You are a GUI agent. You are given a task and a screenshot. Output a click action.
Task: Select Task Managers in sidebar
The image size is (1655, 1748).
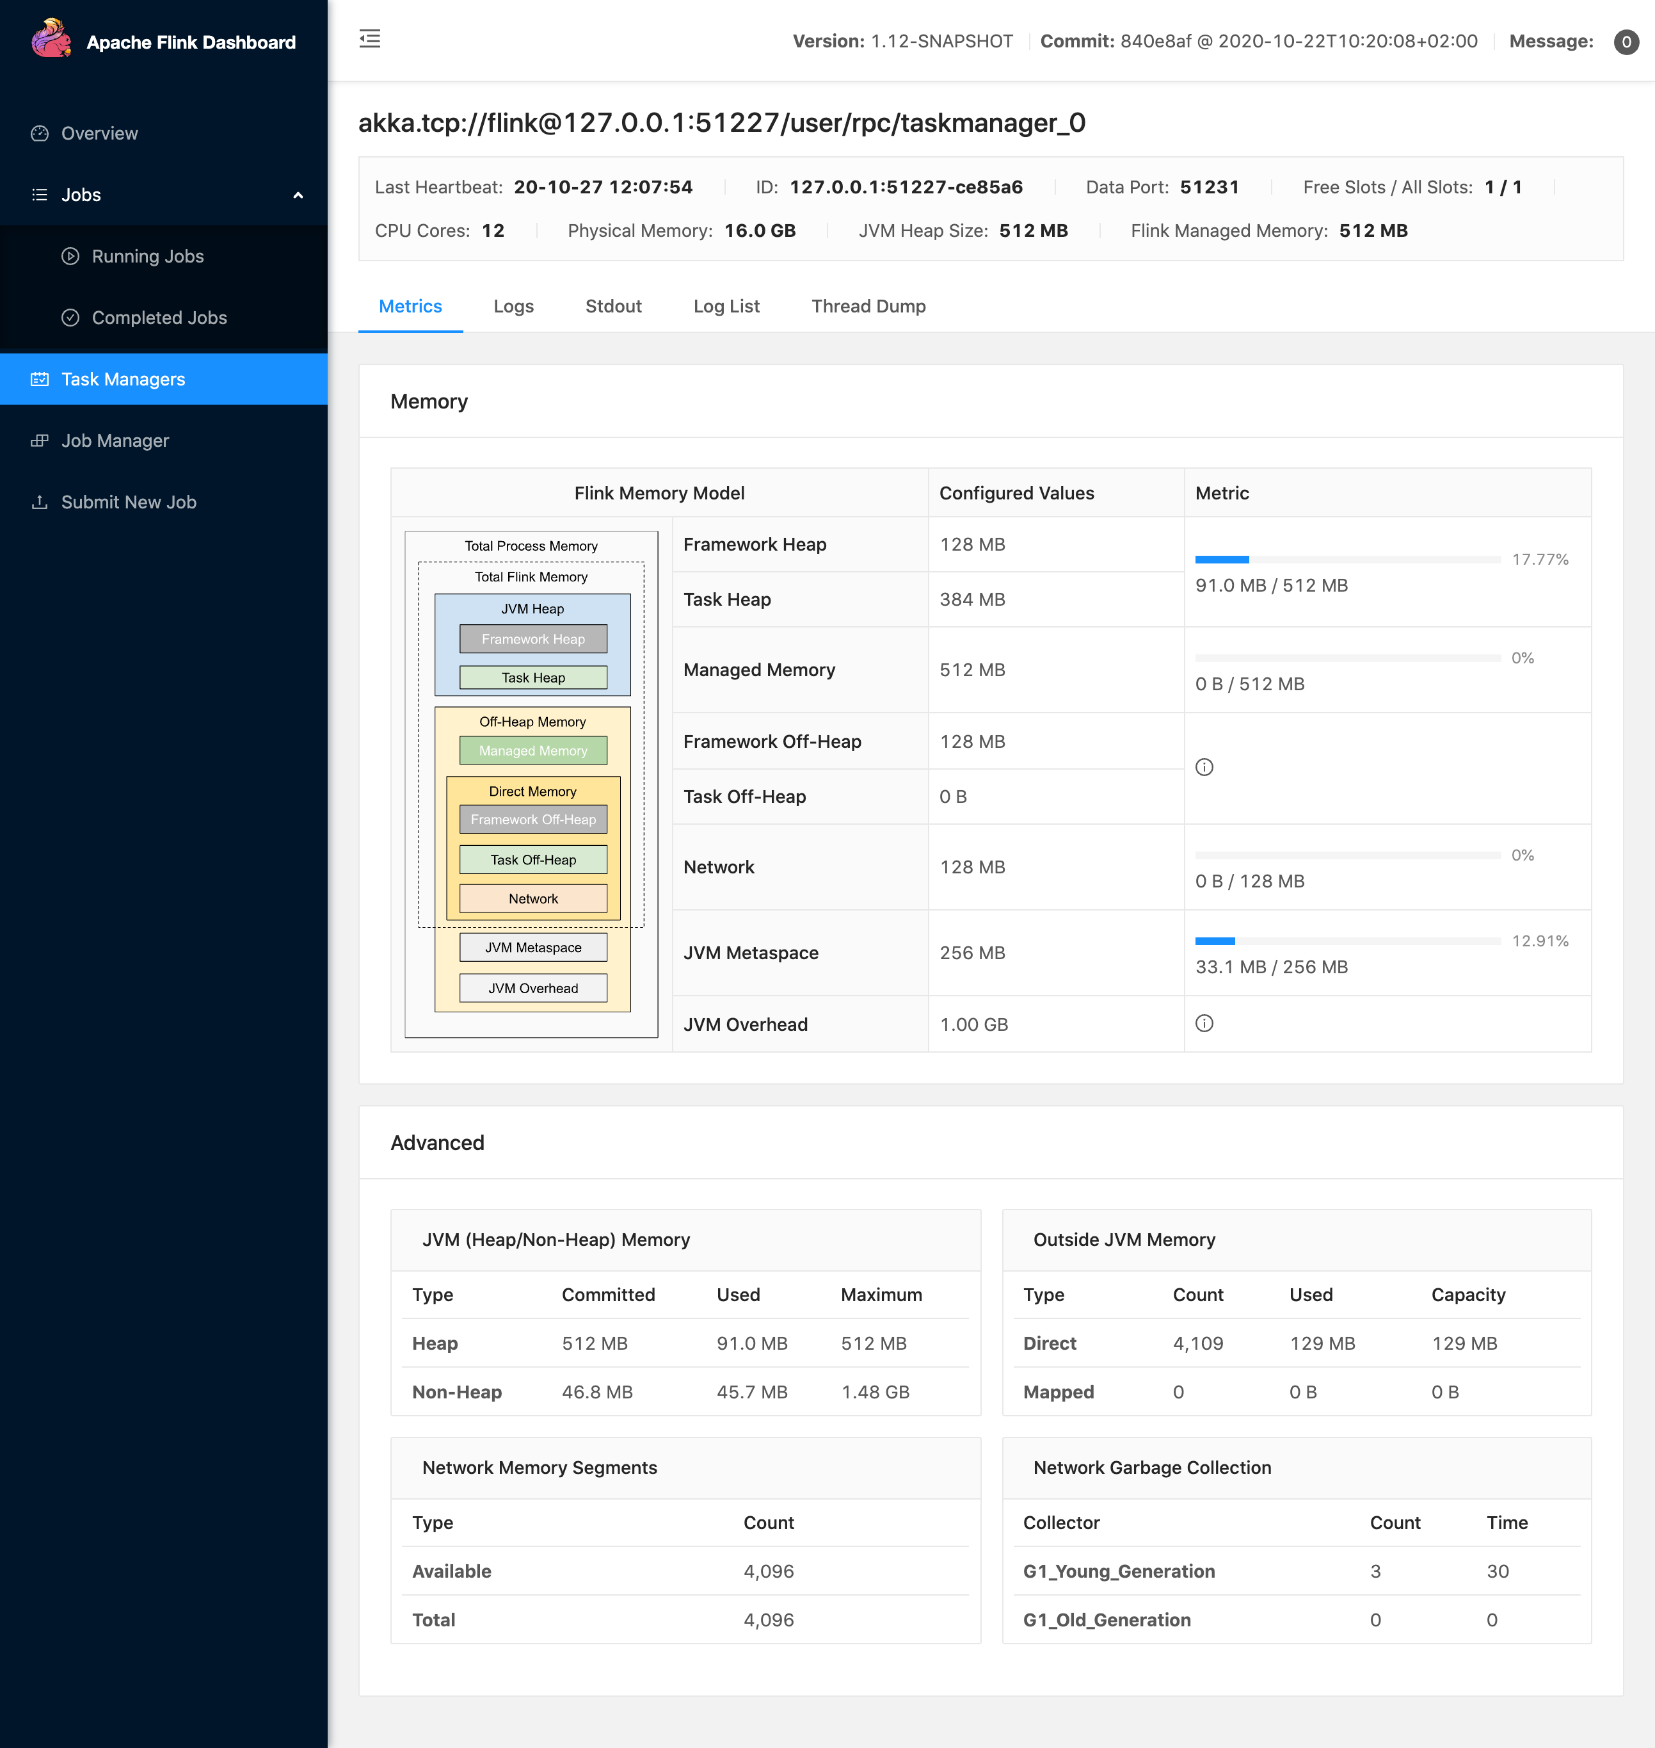[163, 379]
